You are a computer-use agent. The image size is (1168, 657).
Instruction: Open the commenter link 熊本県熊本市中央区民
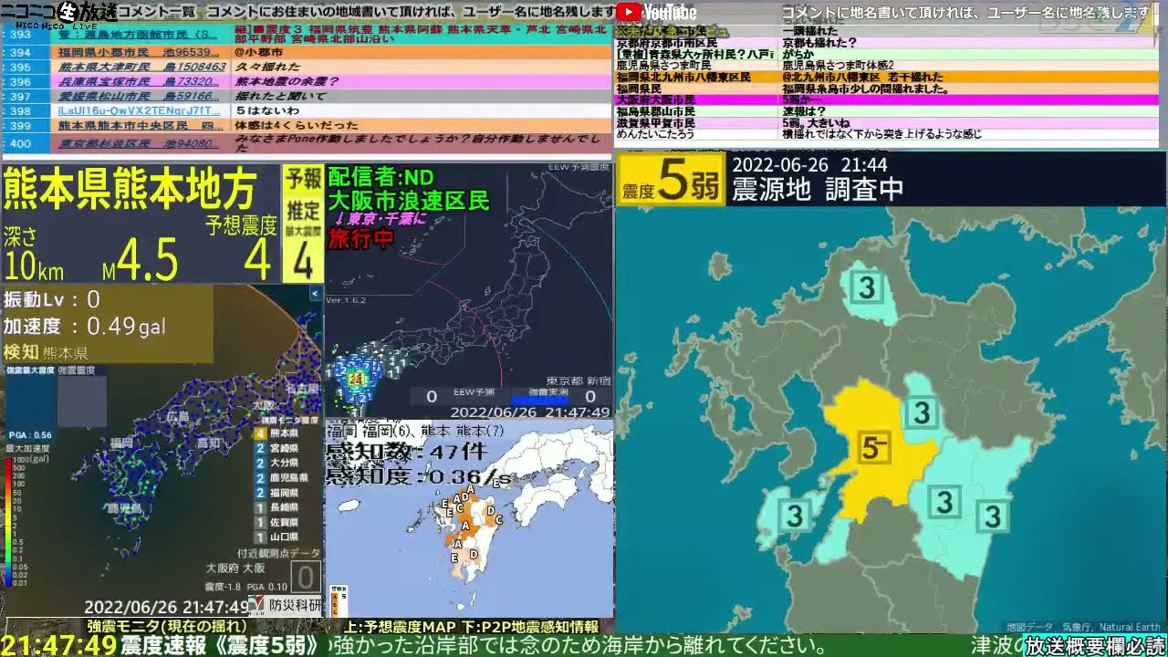tap(141, 125)
